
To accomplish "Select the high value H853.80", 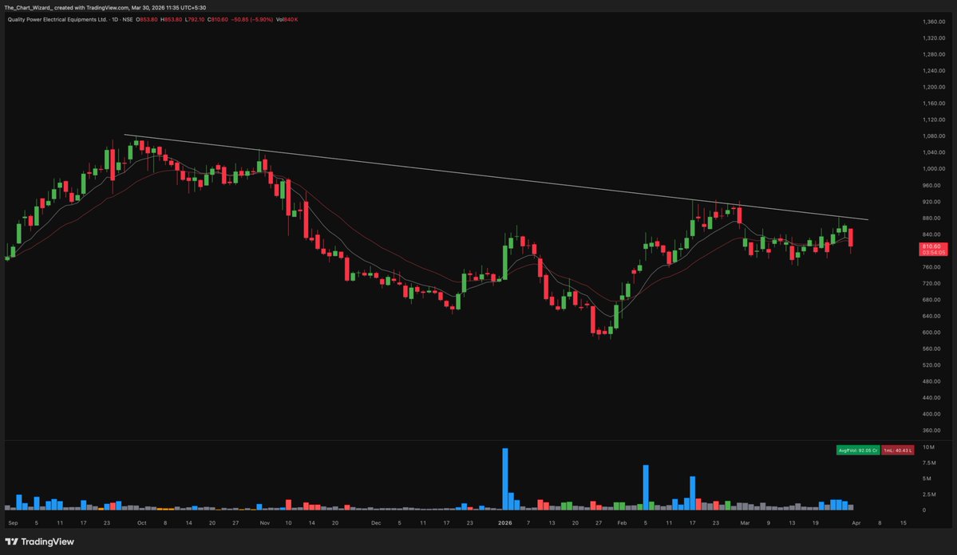I will pos(172,19).
